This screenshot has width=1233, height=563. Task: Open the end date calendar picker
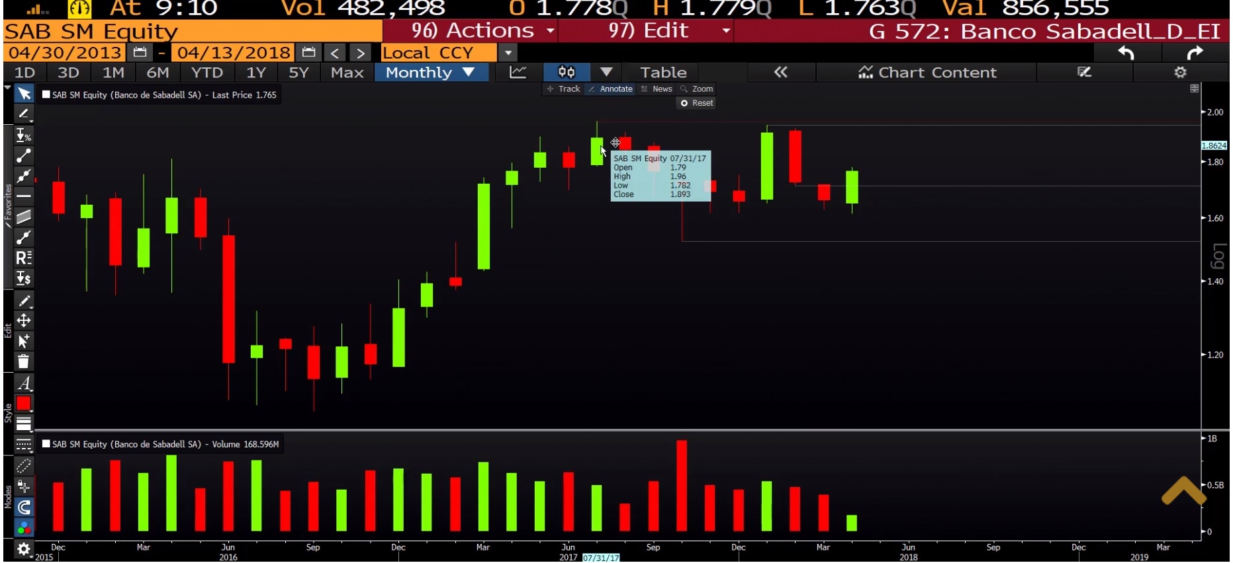pyautogui.click(x=308, y=52)
